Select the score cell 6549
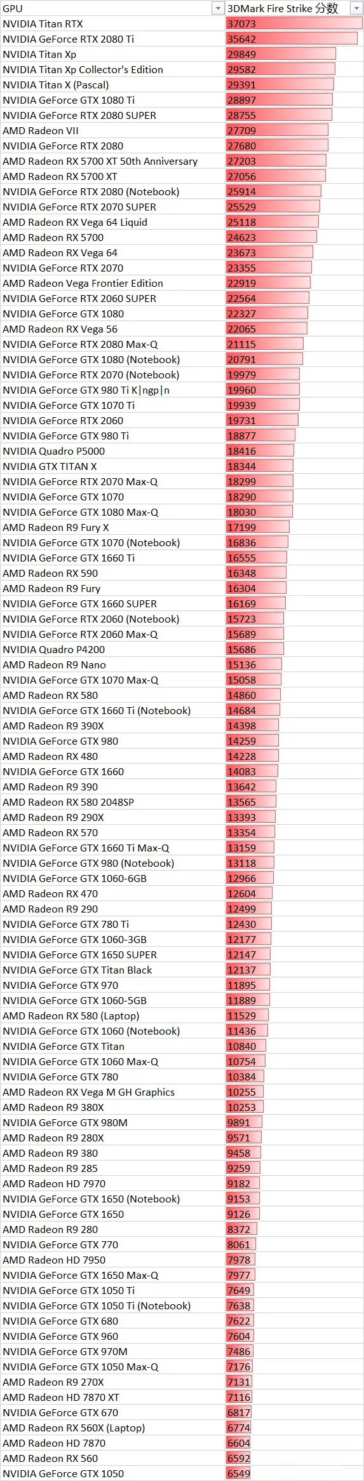The width and height of the screenshot is (364, 1481). (295, 1473)
